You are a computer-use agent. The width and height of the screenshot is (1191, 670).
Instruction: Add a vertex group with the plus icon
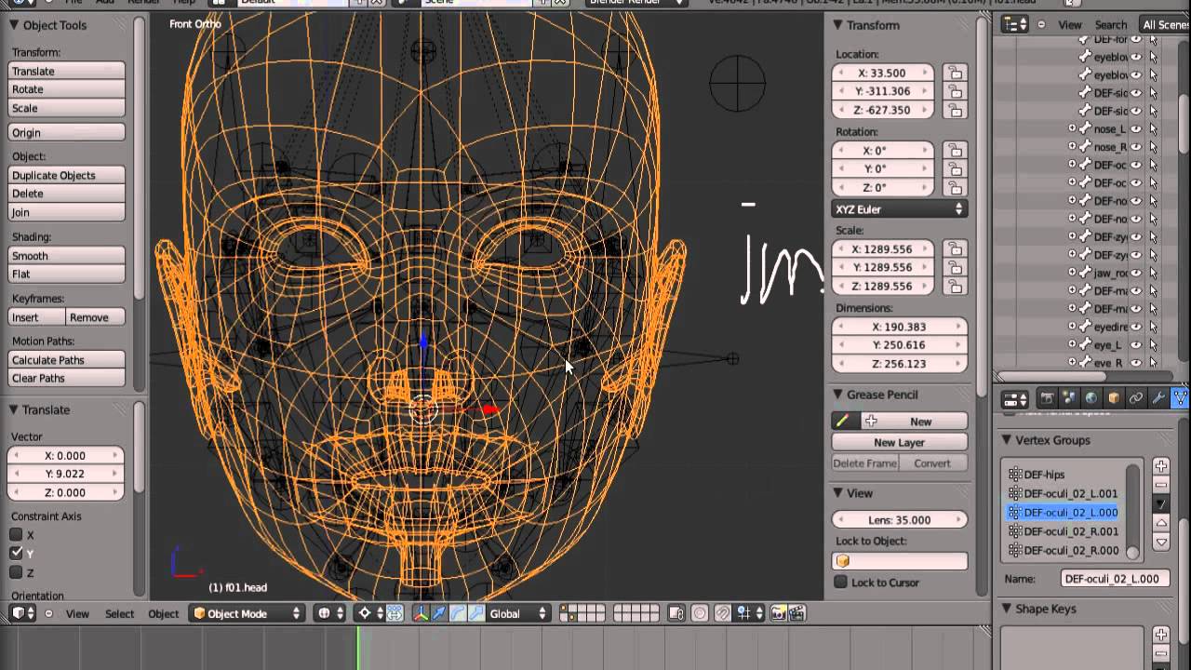point(1161,466)
